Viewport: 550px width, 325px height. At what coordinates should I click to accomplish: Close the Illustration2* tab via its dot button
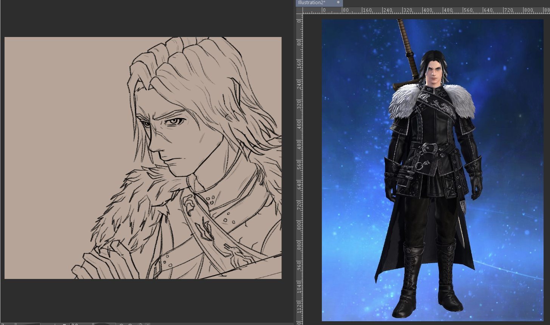point(338,2)
